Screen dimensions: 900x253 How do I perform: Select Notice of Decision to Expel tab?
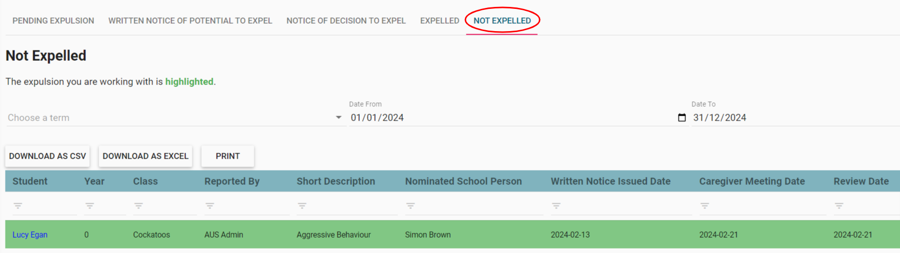point(346,21)
